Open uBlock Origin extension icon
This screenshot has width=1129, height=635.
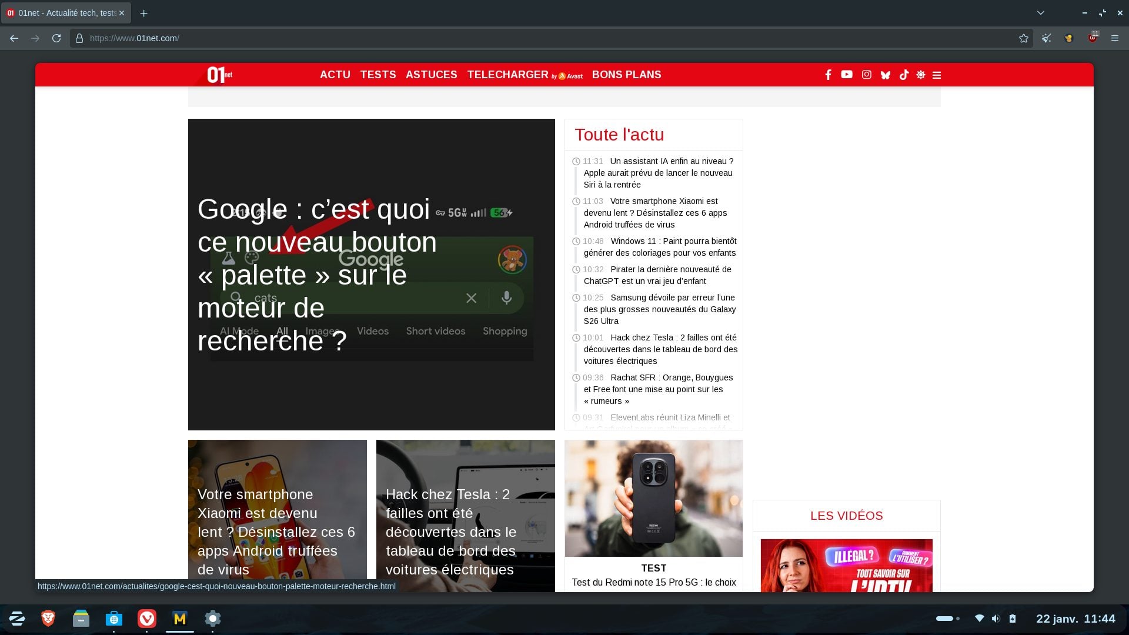point(1092,38)
